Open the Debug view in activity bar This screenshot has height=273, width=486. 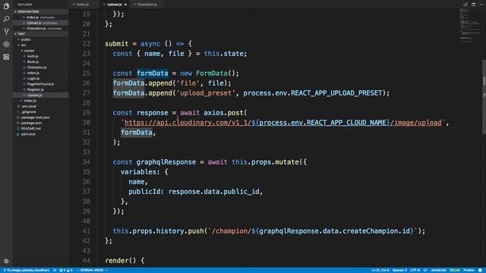[x=6, y=44]
